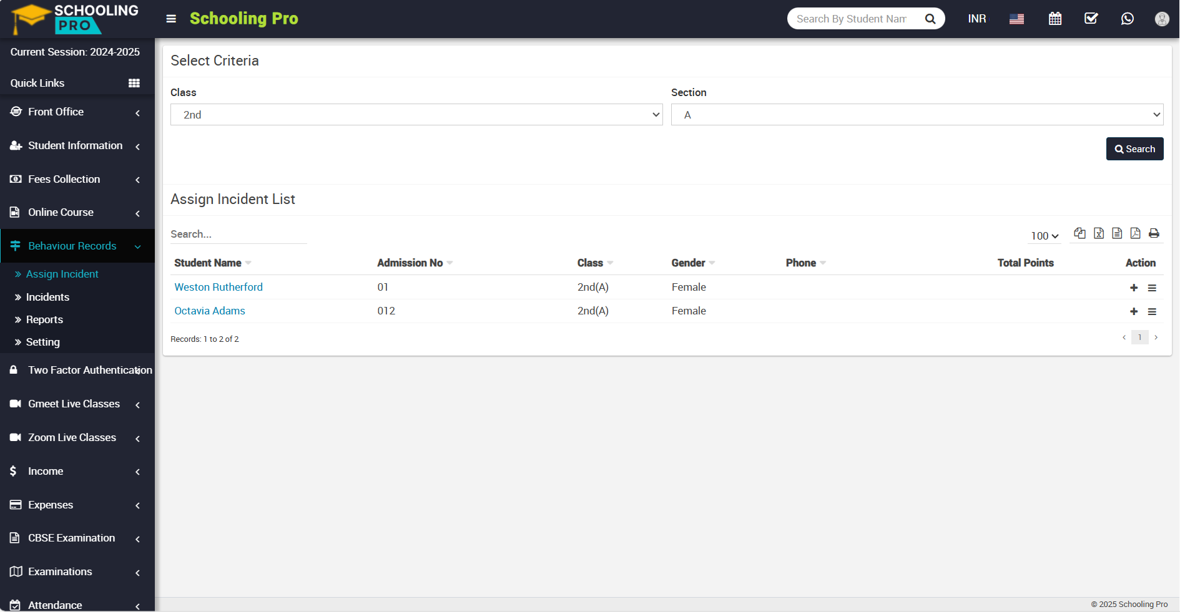This screenshot has width=1180, height=612.
Task: Open the US flag language selector
Action: (1016, 19)
